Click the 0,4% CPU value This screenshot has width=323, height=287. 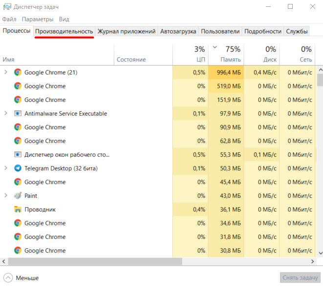(199, 210)
